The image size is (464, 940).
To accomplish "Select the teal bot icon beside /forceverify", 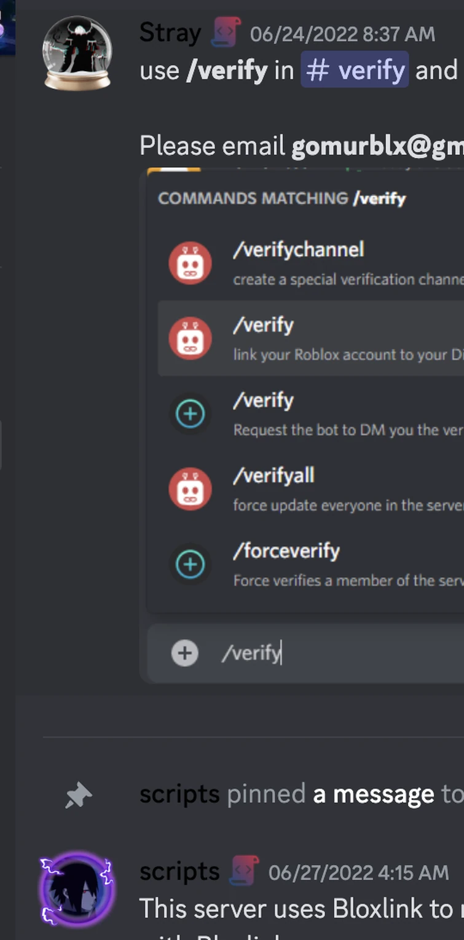I will 191,564.
